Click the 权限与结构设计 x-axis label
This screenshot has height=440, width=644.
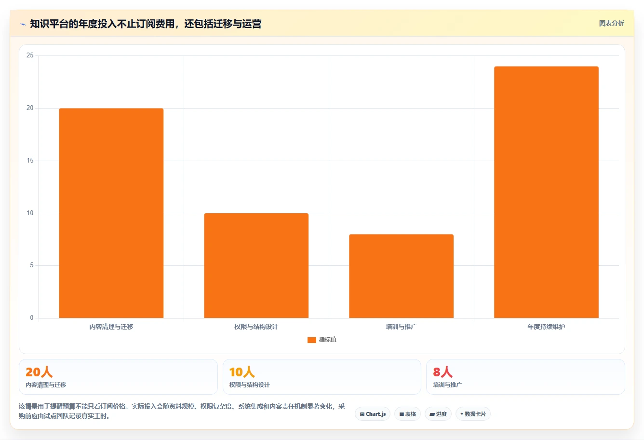click(x=256, y=327)
